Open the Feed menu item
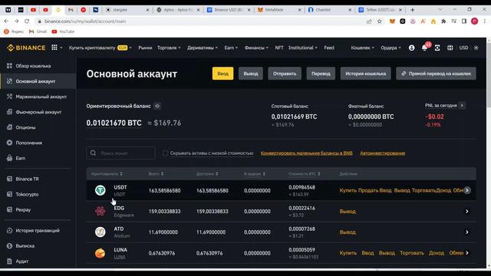Screen dimensions: 491x276 tap(329, 48)
